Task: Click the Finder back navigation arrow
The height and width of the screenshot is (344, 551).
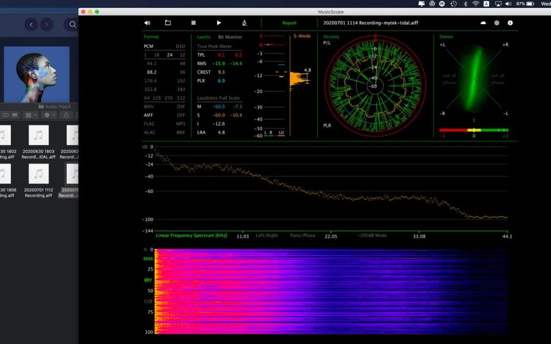Action: 31,24
